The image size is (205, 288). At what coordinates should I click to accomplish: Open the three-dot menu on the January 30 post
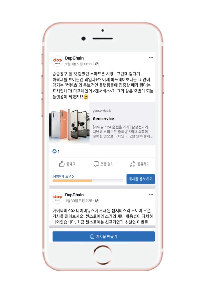151,194
